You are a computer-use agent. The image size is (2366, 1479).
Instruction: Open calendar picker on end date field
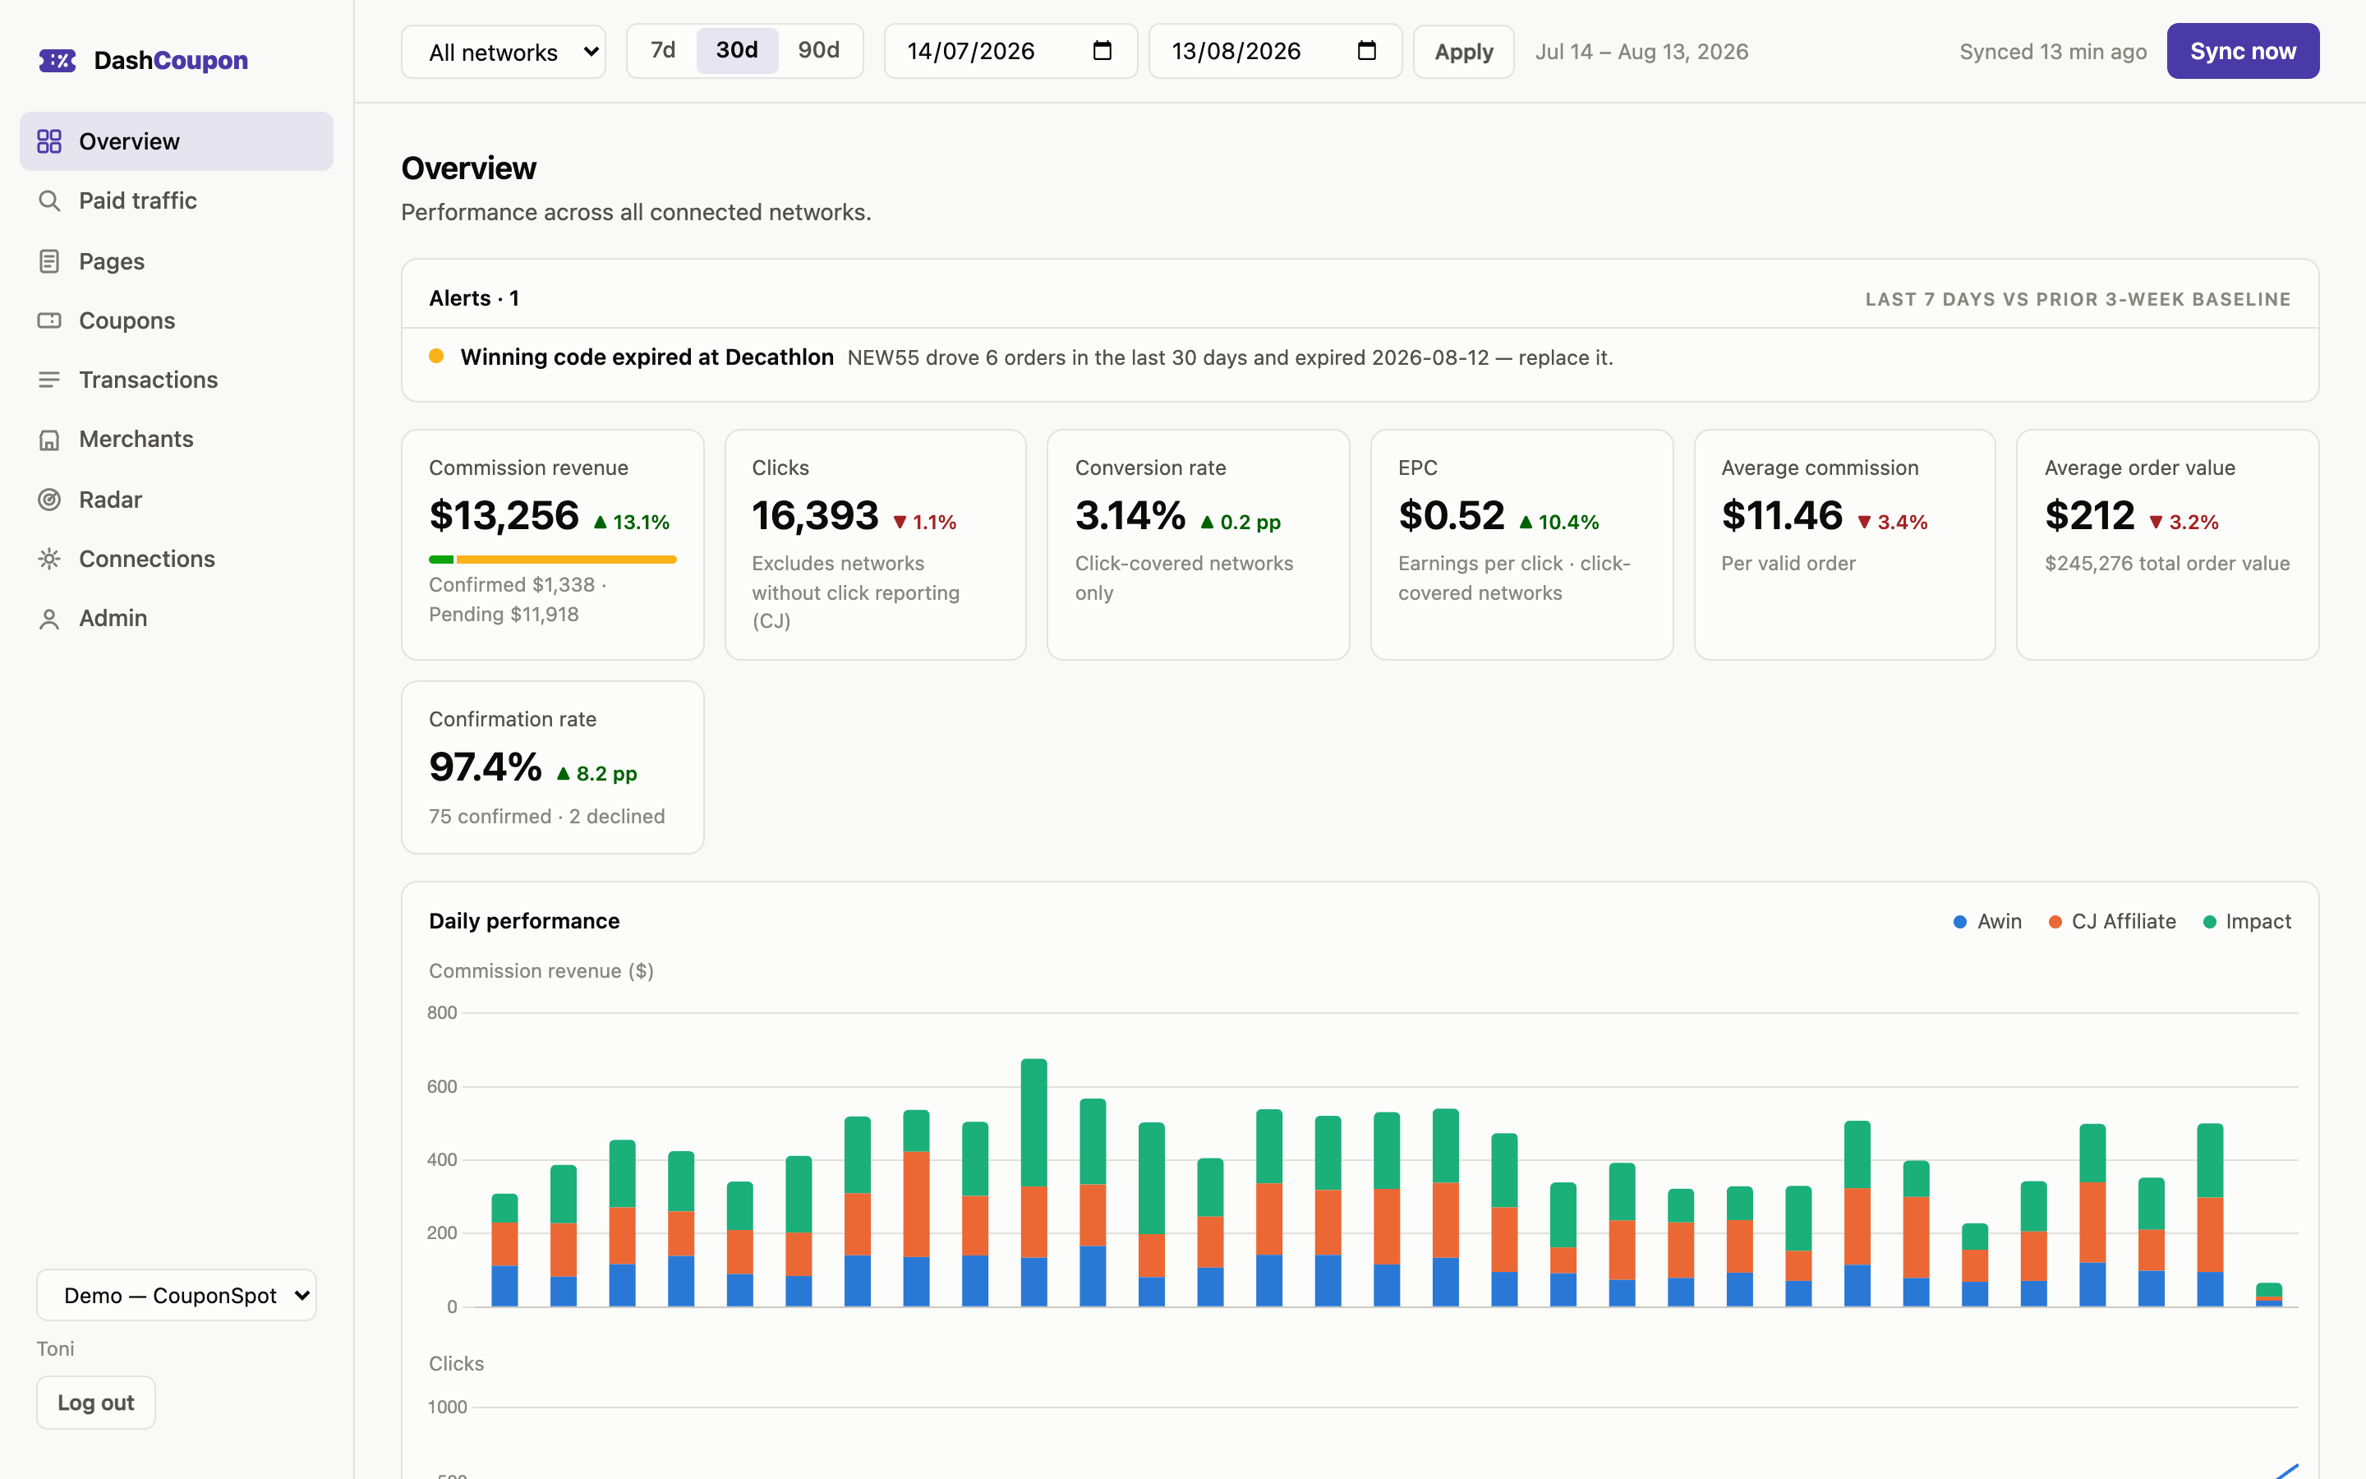pos(1367,51)
